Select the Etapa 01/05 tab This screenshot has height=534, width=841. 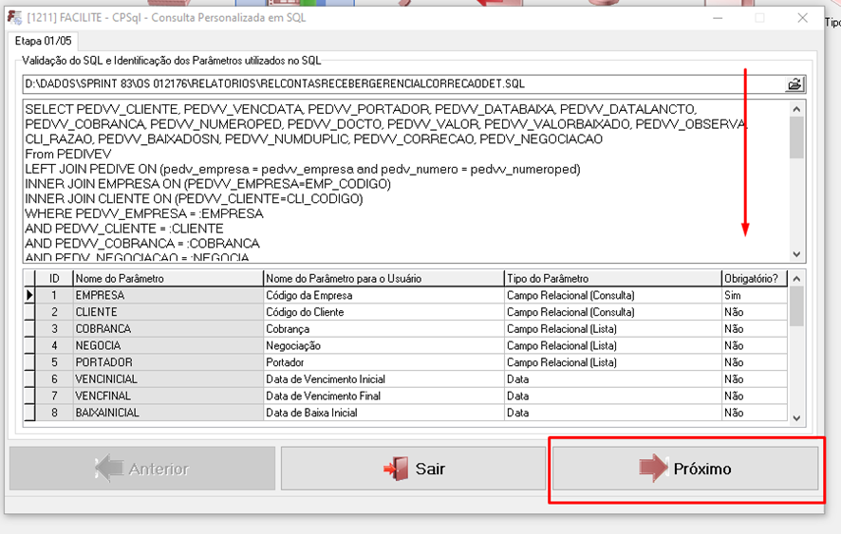[x=44, y=41]
